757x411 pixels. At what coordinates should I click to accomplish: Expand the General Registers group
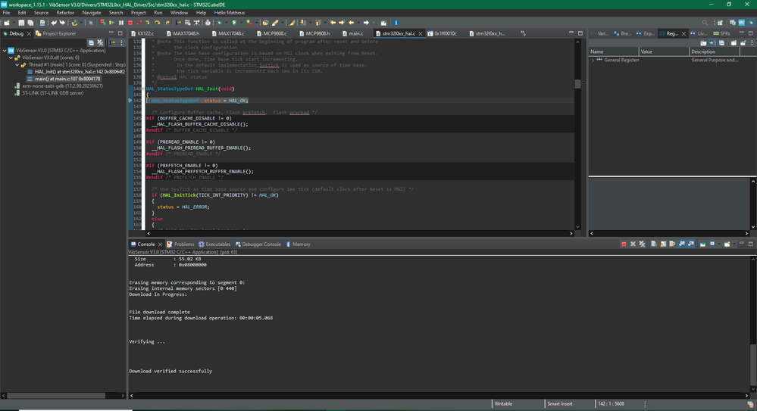pos(593,60)
